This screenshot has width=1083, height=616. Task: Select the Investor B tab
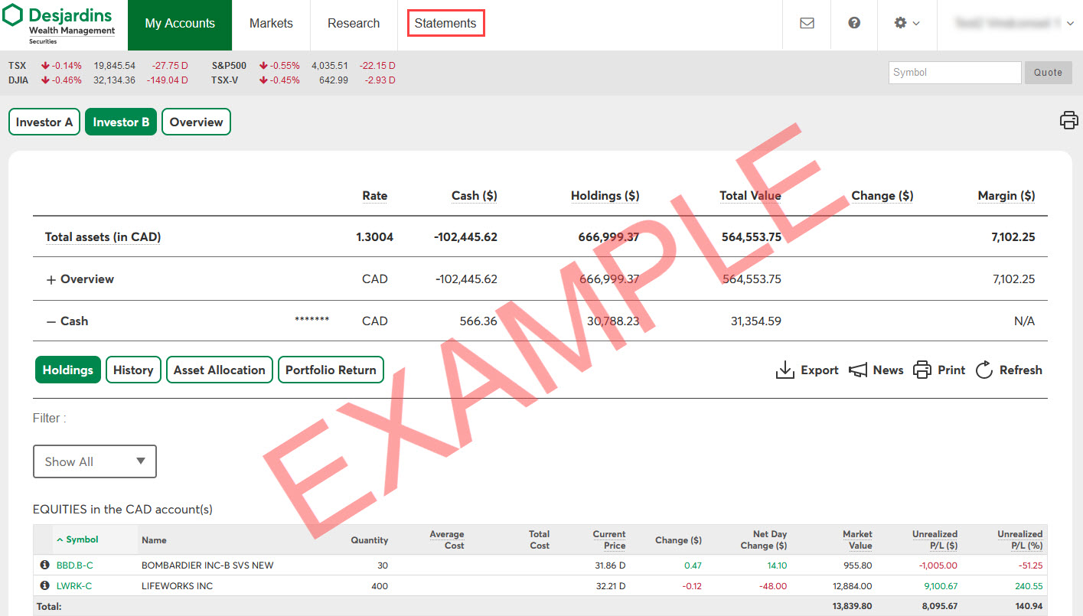coord(121,122)
